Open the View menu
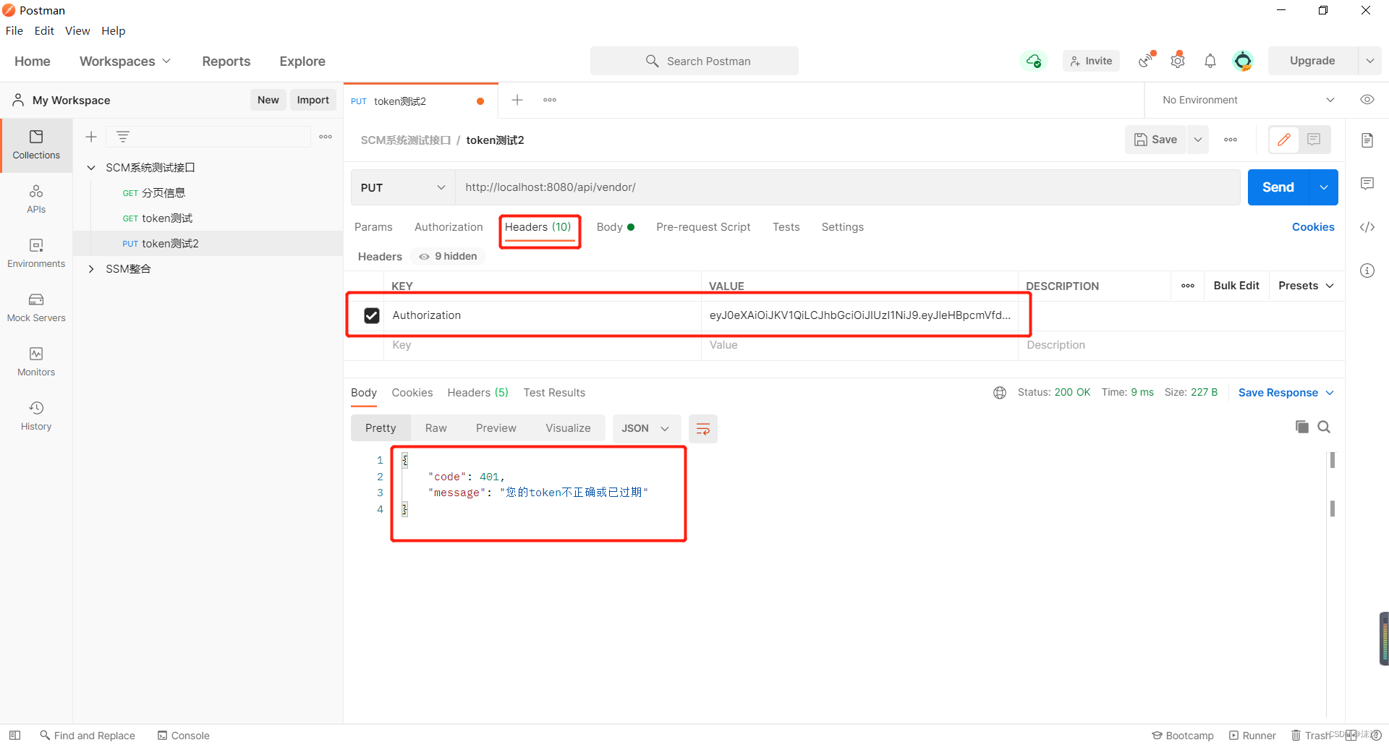The width and height of the screenshot is (1389, 745). [77, 30]
